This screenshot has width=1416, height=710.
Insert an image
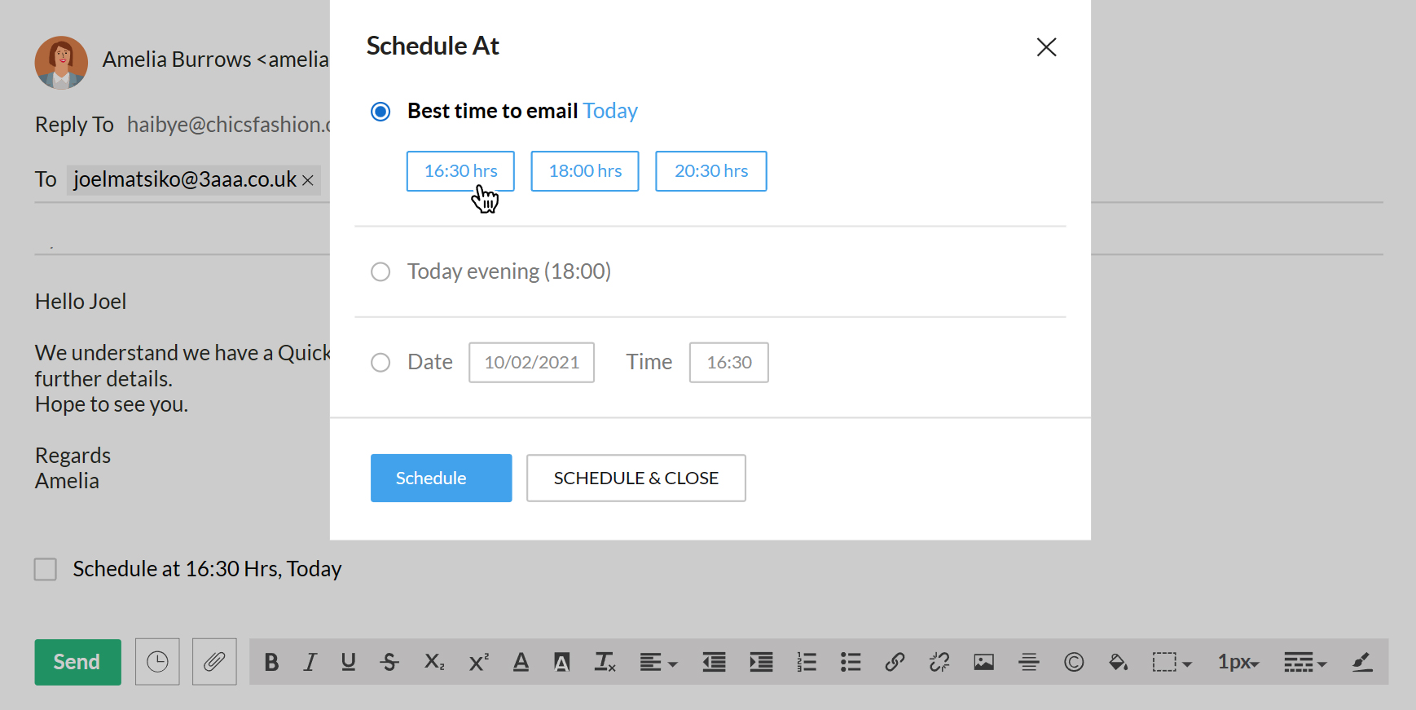click(984, 662)
